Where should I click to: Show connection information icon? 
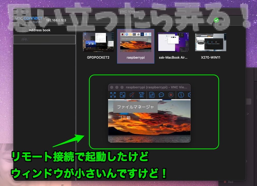pyautogui.click(x=181, y=95)
